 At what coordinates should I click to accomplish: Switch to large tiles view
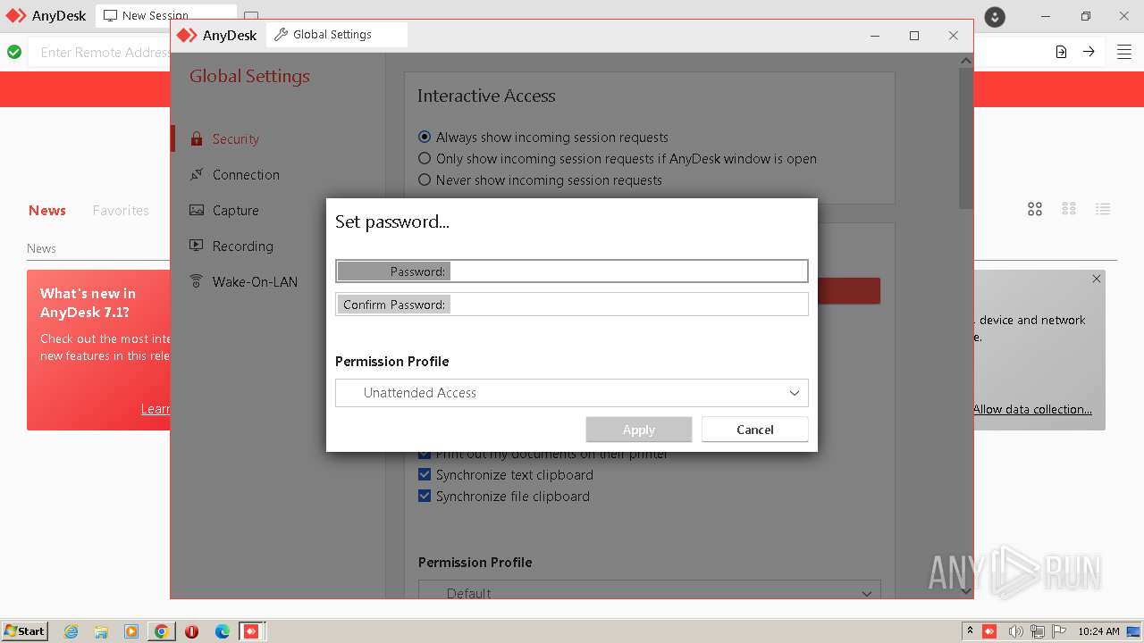click(x=1035, y=209)
